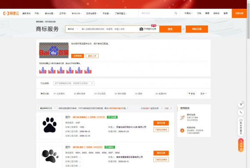Open 最新活动 in the top navigation
250x168 pixels.
point(27,13)
